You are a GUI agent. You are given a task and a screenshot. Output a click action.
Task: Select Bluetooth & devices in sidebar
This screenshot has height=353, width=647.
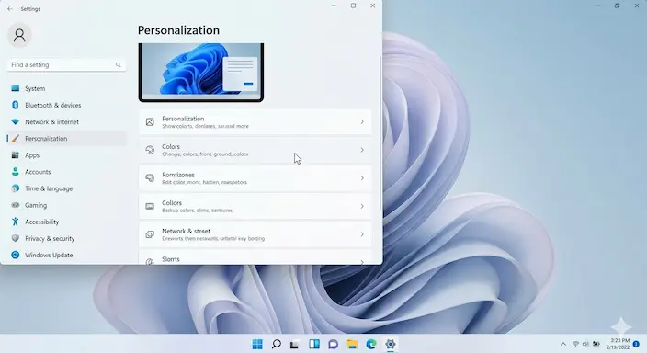pyautogui.click(x=66, y=106)
